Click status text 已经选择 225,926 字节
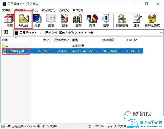The width and height of the screenshot is (164, 129). coord(34,126)
